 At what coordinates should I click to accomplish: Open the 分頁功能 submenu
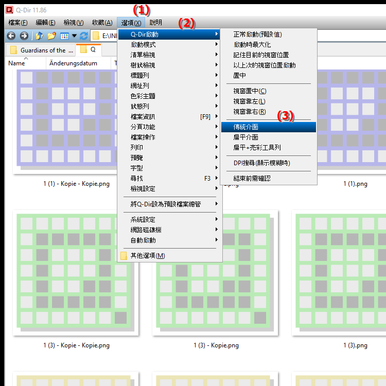[169, 127]
